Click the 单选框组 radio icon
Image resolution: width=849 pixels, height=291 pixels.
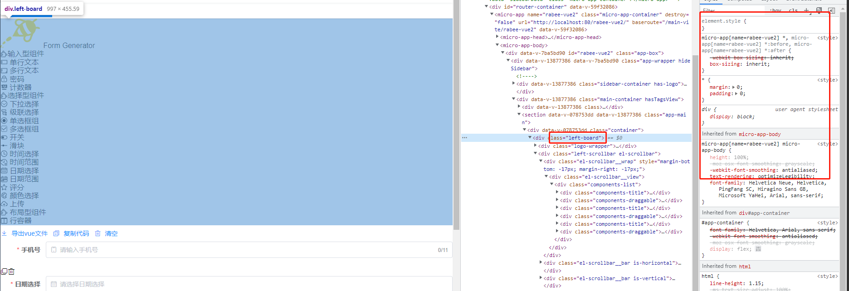[x=4, y=121]
